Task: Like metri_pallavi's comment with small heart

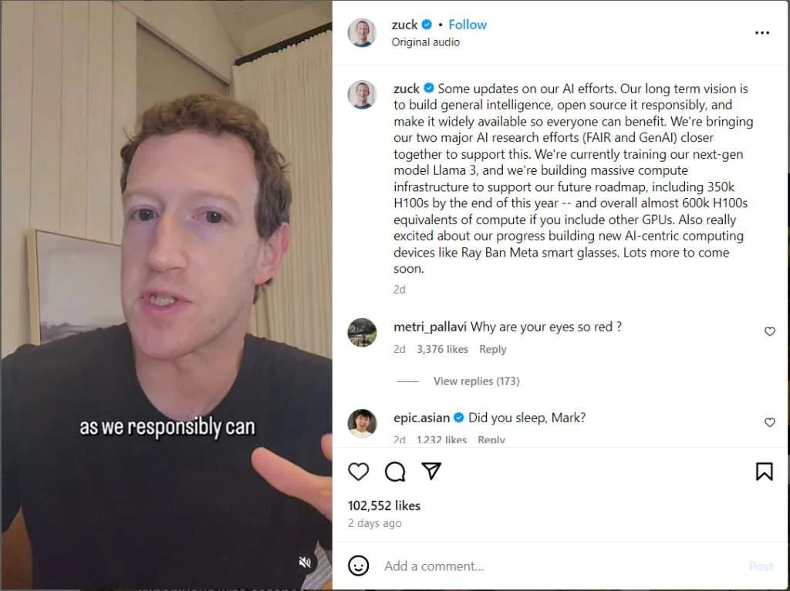Action: 769,331
